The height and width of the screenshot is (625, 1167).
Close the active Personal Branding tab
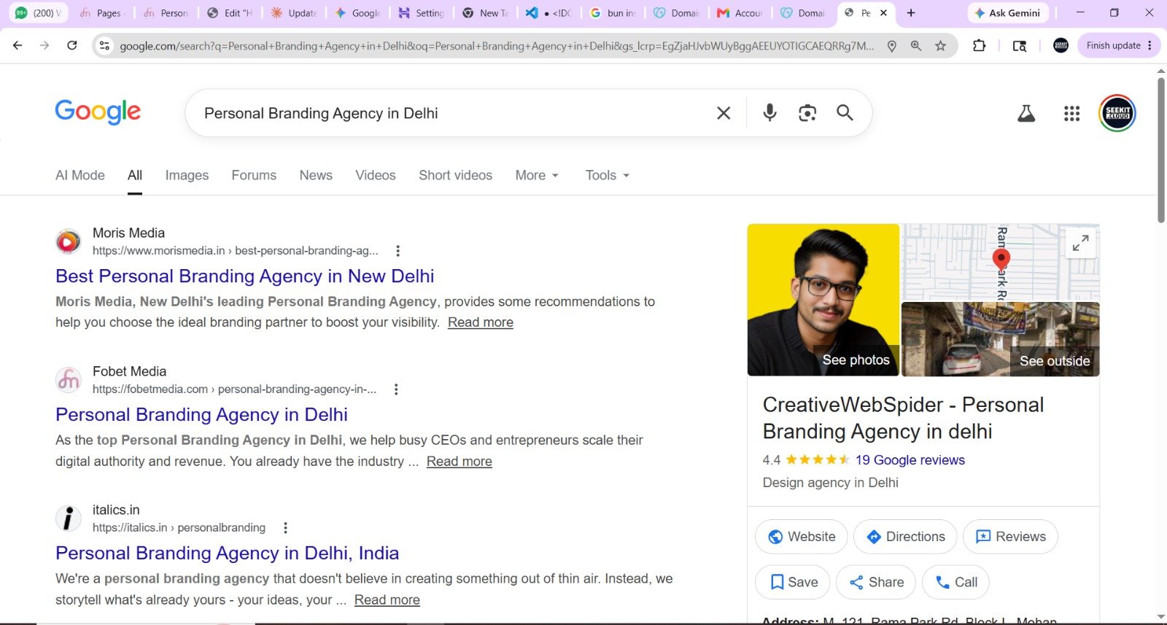[883, 12]
